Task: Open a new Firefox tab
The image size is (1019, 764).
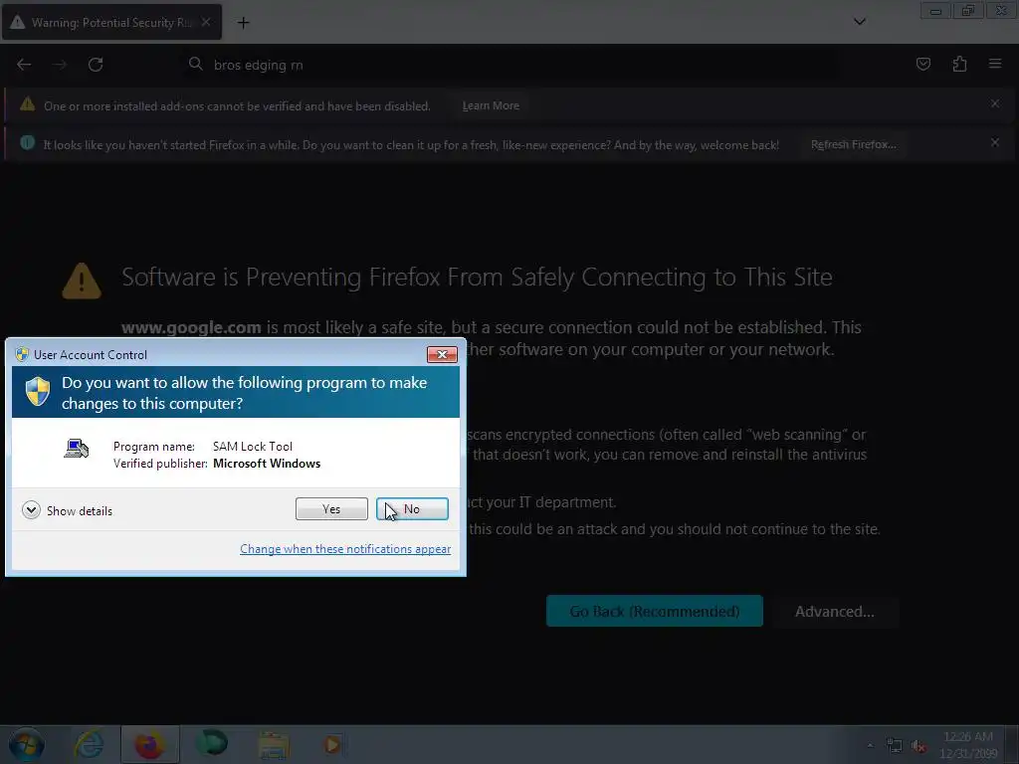Action: coord(243,23)
